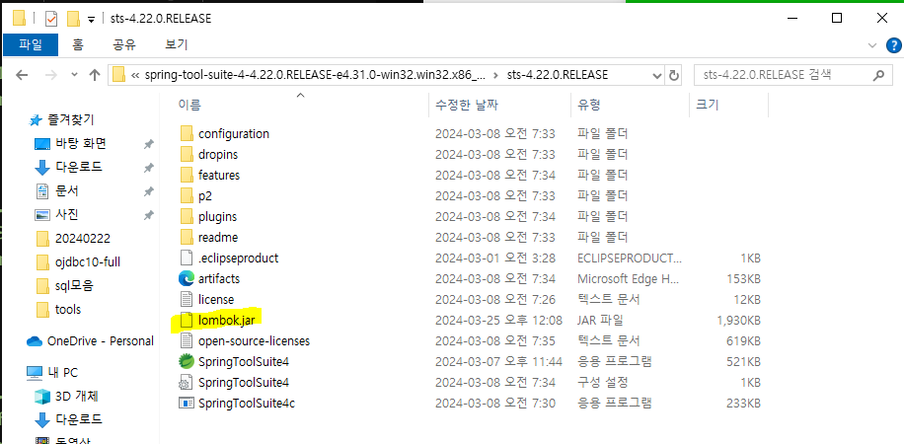Select OneDrive - Personal in sidebar

coord(91,340)
